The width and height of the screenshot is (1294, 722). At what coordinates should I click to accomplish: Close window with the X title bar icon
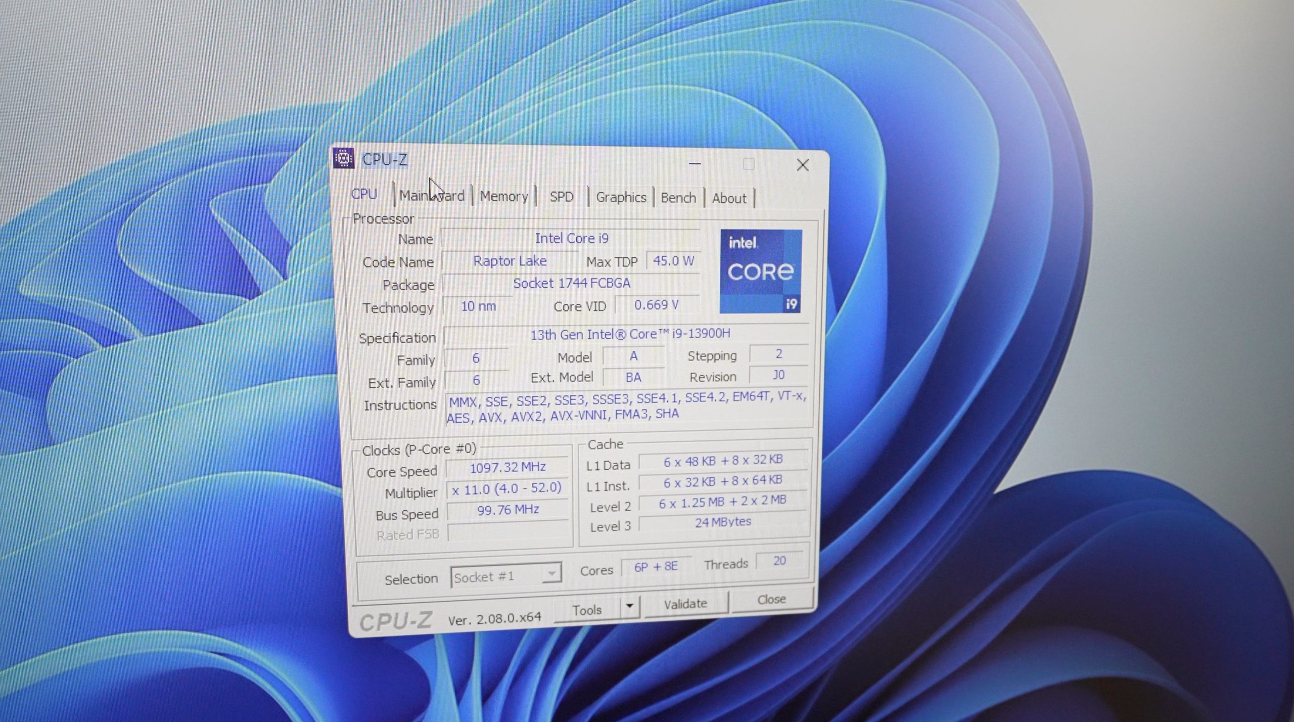click(802, 165)
